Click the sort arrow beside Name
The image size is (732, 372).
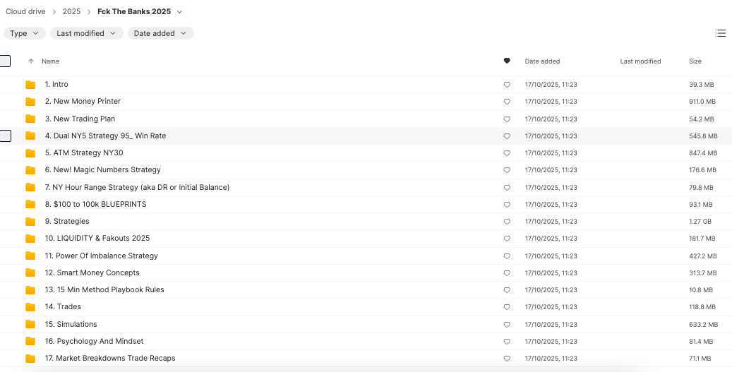(x=30, y=61)
